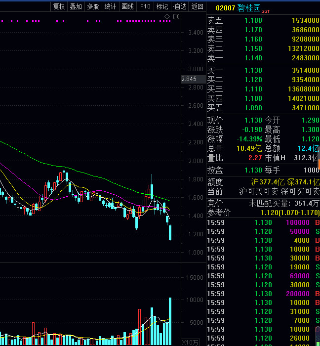The image size is (320, 346).
Task: Click the GGT tag beside stock name
Action: (x=266, y=11)
